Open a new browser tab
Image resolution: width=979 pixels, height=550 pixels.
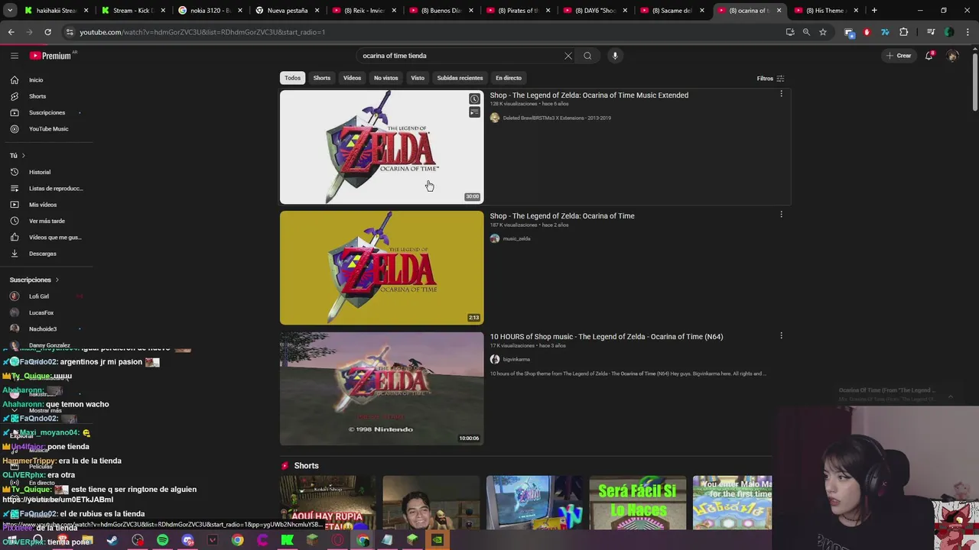pyautogui.click(x=874, y=11)
